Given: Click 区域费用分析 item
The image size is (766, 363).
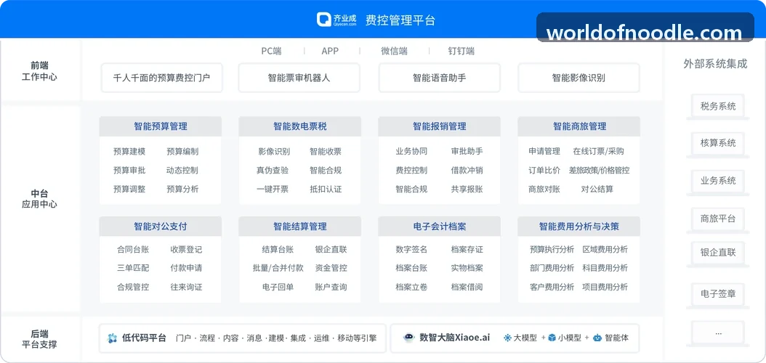Looking at the screenshot, I should 605,249.
